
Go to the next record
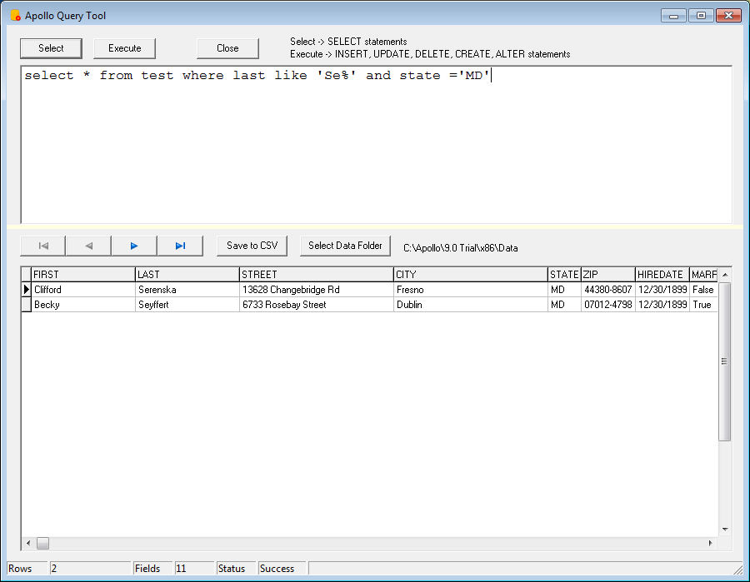click(x=134, y=246)
